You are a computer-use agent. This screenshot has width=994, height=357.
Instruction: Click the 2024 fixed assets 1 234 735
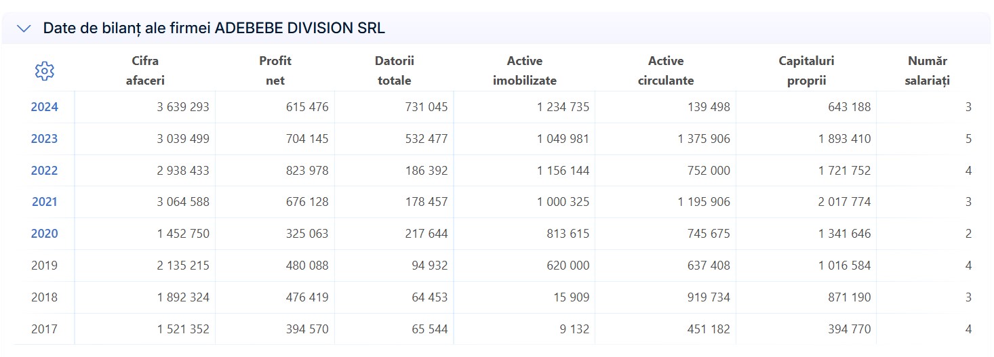click(x=563, y=107)
